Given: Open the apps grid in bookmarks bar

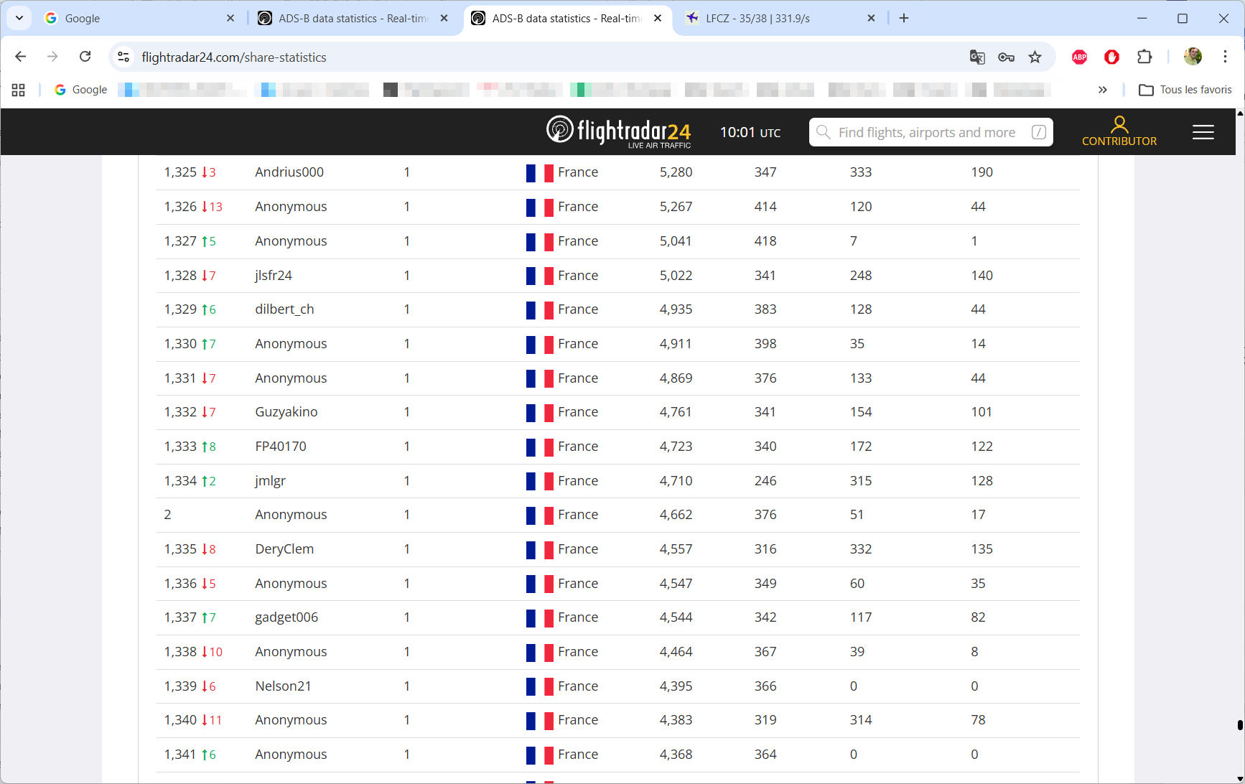Looking at the screenshot, I should 19,90.
